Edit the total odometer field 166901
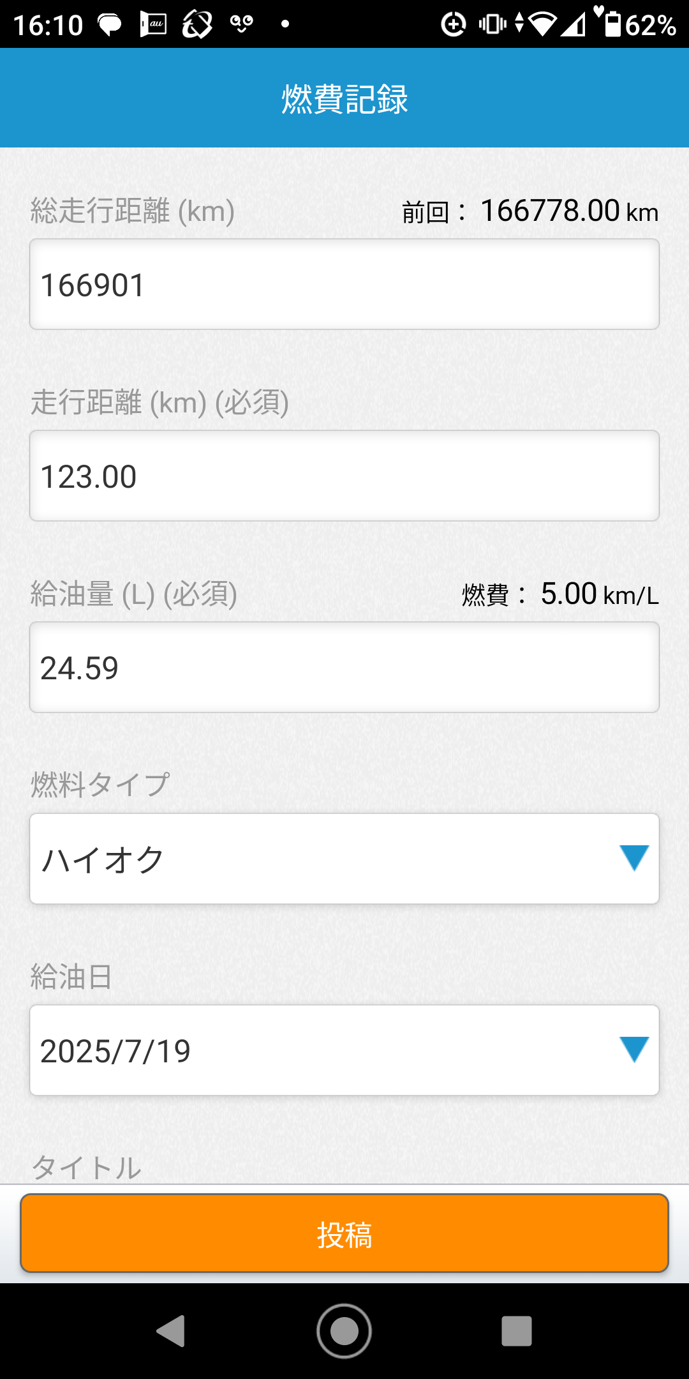Viewport: 689px width, 1379px height. [x=344, y=285]
